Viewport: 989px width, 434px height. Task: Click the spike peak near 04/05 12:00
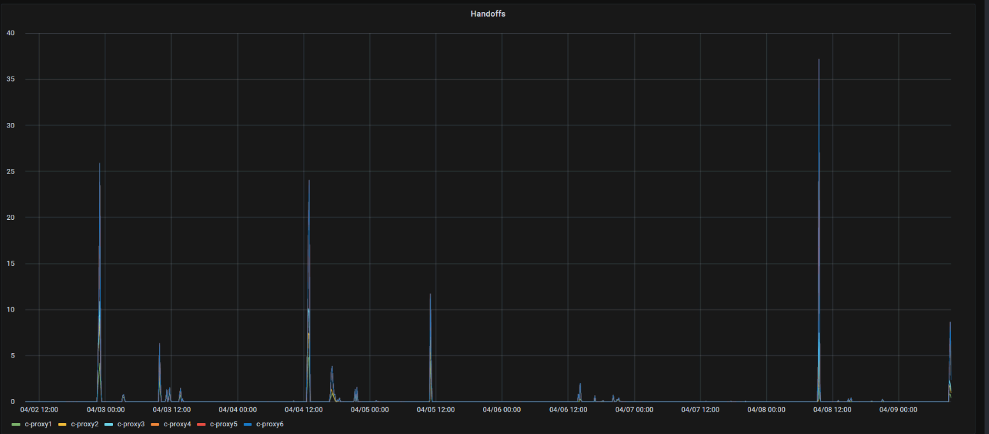point(430,294)
